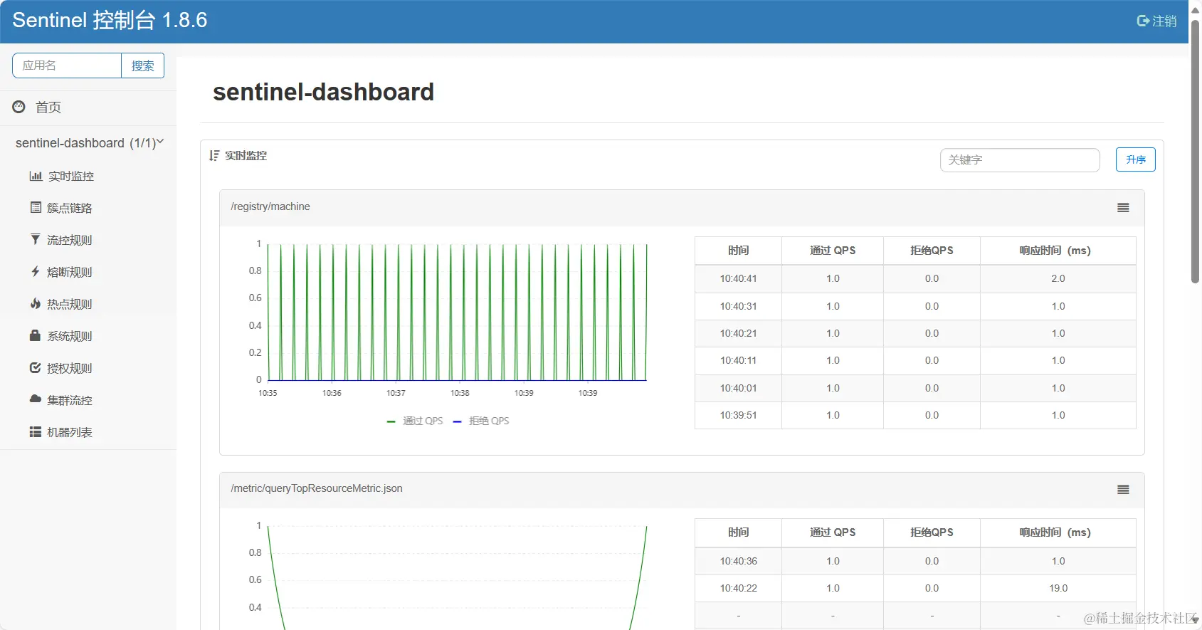Click the logout icon next to 注销
1202x630 pixels.
click(1143, 21)
